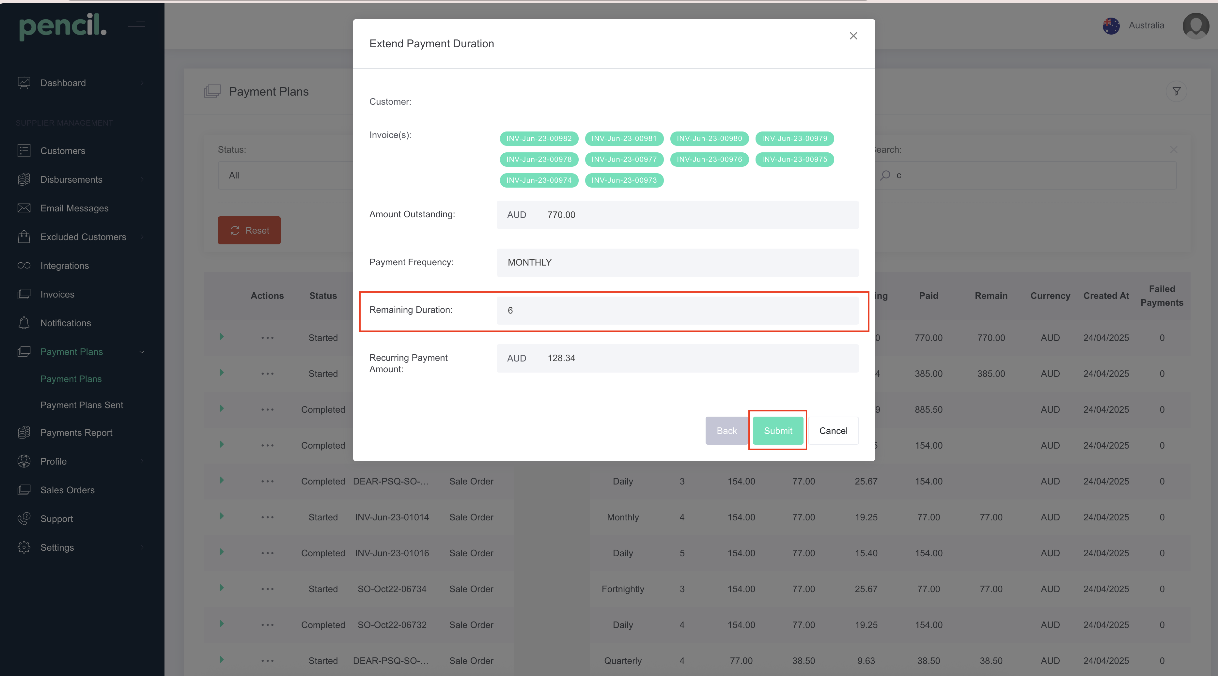Click the Disbursements coins icon
Viewport: 1218px width, 676px height.
[x=23, y=180]
